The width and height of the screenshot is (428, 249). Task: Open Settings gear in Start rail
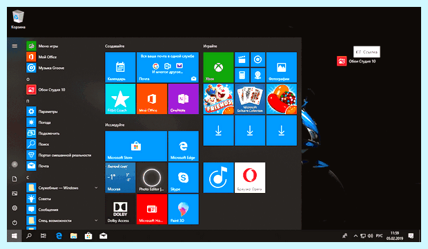14,208
